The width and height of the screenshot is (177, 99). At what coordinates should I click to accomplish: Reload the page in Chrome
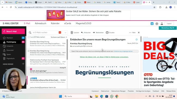[x=11, y=7]
